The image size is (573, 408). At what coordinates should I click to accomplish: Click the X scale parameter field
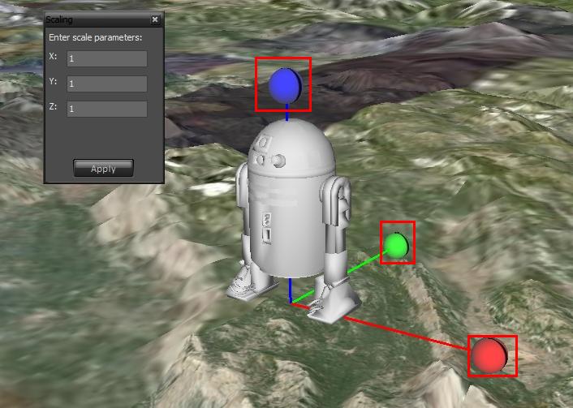coord(107,58)
